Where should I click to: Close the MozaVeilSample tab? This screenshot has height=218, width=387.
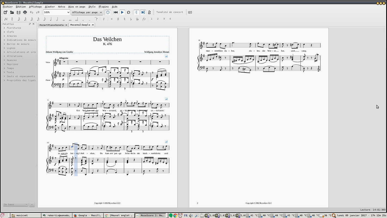coord(93,25)
